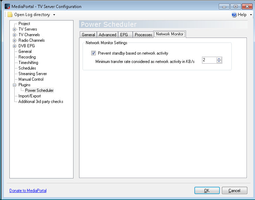Close the TV Server Configuration window
Viewport: 255px width, 200px height.
(247, 7)
